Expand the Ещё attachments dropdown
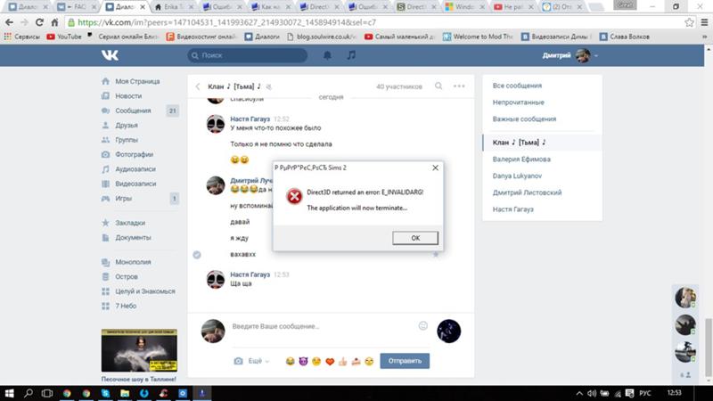The width and height of the screenshot is (713, 401). pos(258,361)
